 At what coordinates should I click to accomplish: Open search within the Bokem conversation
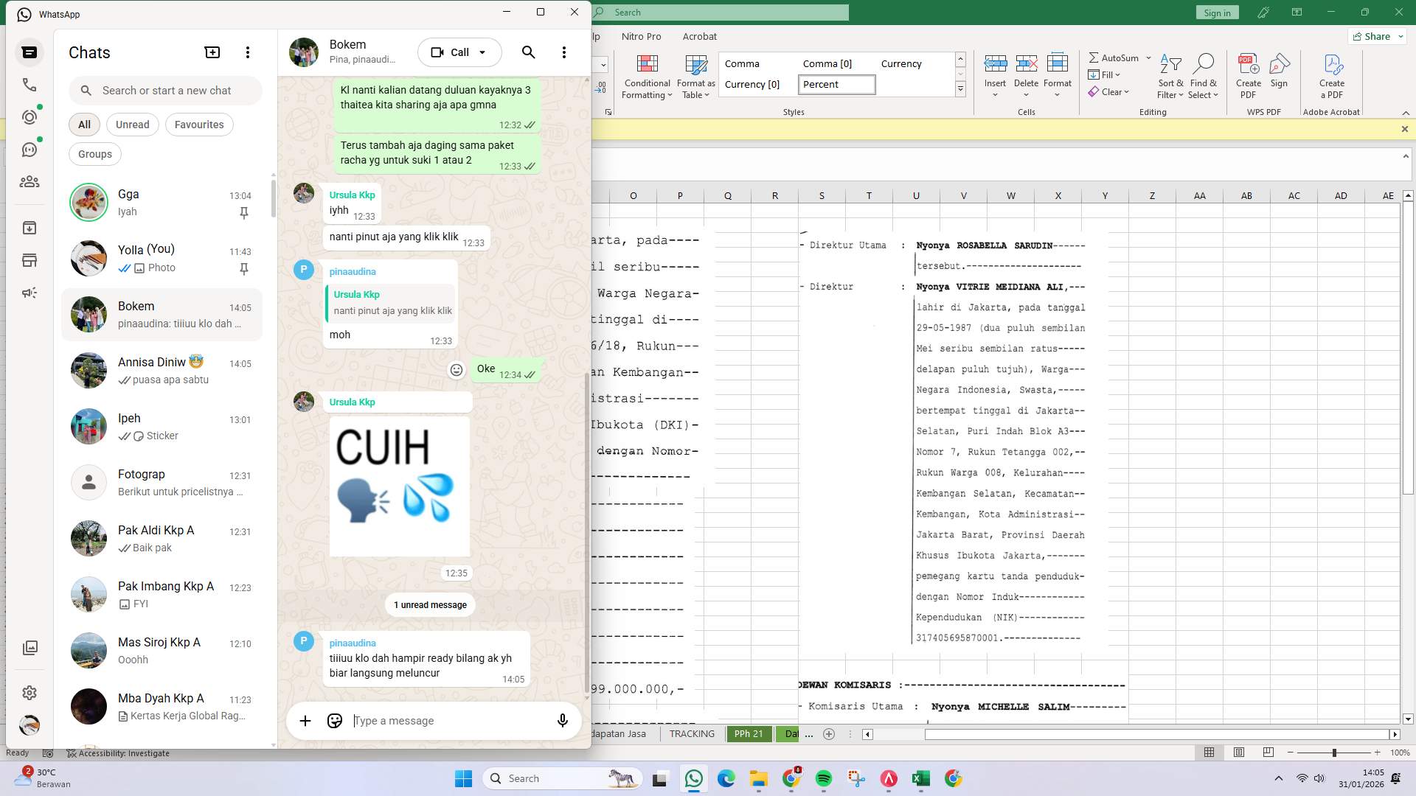pyautogui.click(x=528, y=52)
